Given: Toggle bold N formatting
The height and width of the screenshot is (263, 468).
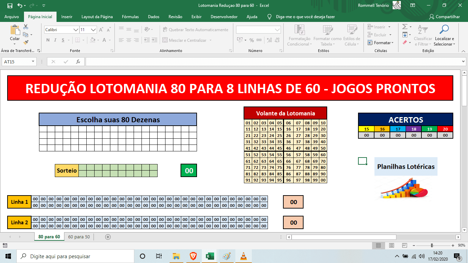Looking at the screenshot, I should coord(48,40).
